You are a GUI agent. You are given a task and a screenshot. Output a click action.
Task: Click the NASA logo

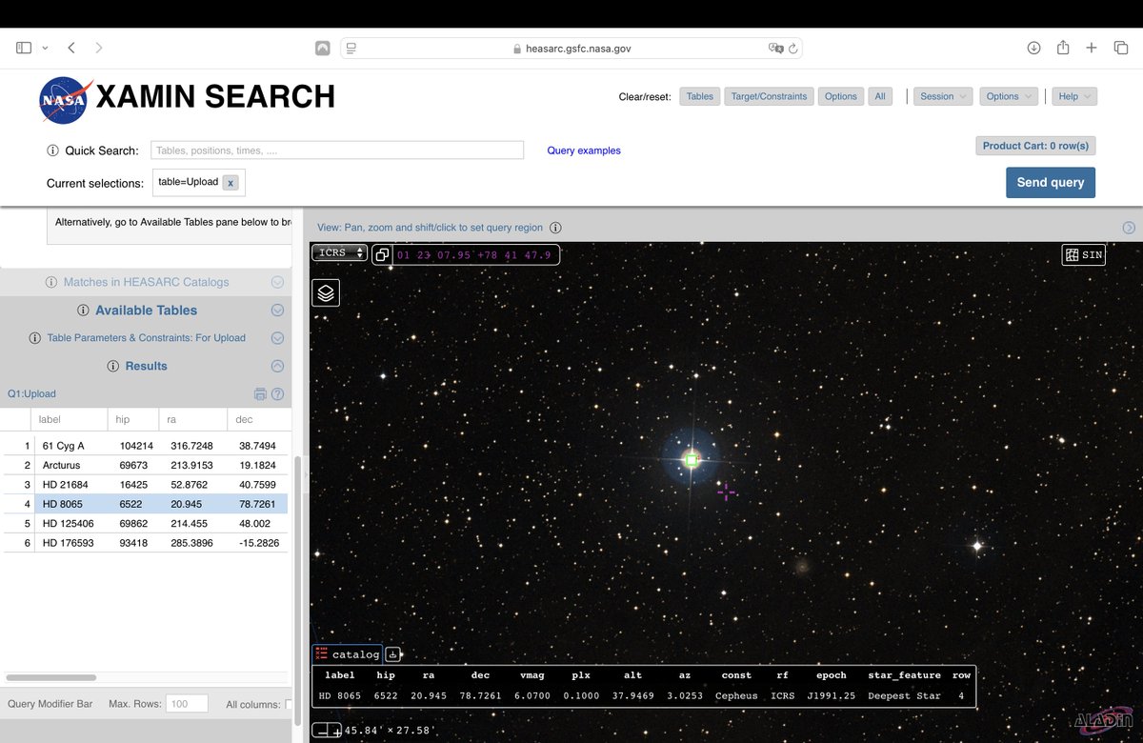coord(63,99)
